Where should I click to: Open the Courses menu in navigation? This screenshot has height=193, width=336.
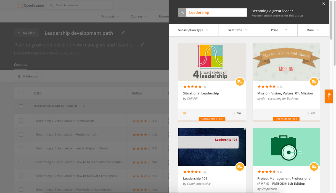click(139, 17)
